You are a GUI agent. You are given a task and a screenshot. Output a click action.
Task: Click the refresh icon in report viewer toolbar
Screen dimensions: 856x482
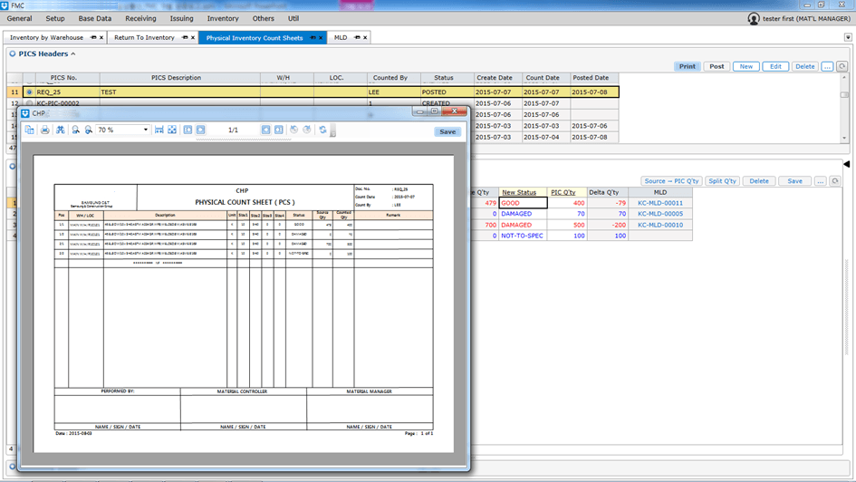(x=322, y=130)
